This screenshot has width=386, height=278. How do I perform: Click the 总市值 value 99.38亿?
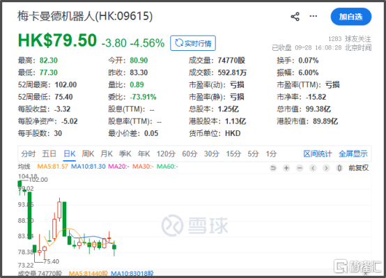[318, 109]
